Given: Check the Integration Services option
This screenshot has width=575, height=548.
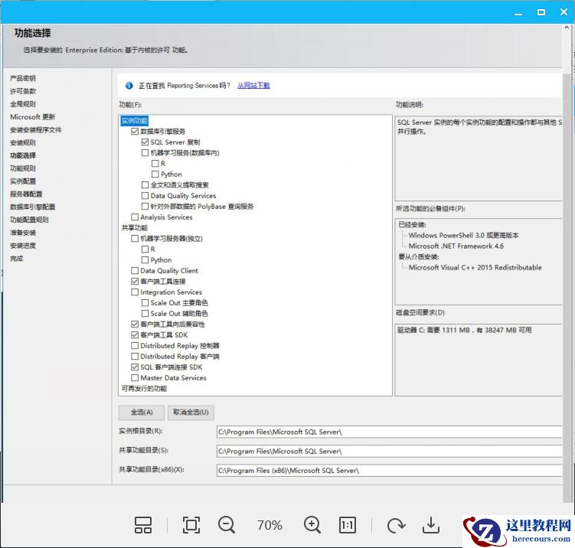Looking at the screenshot, I should point(135,292).
